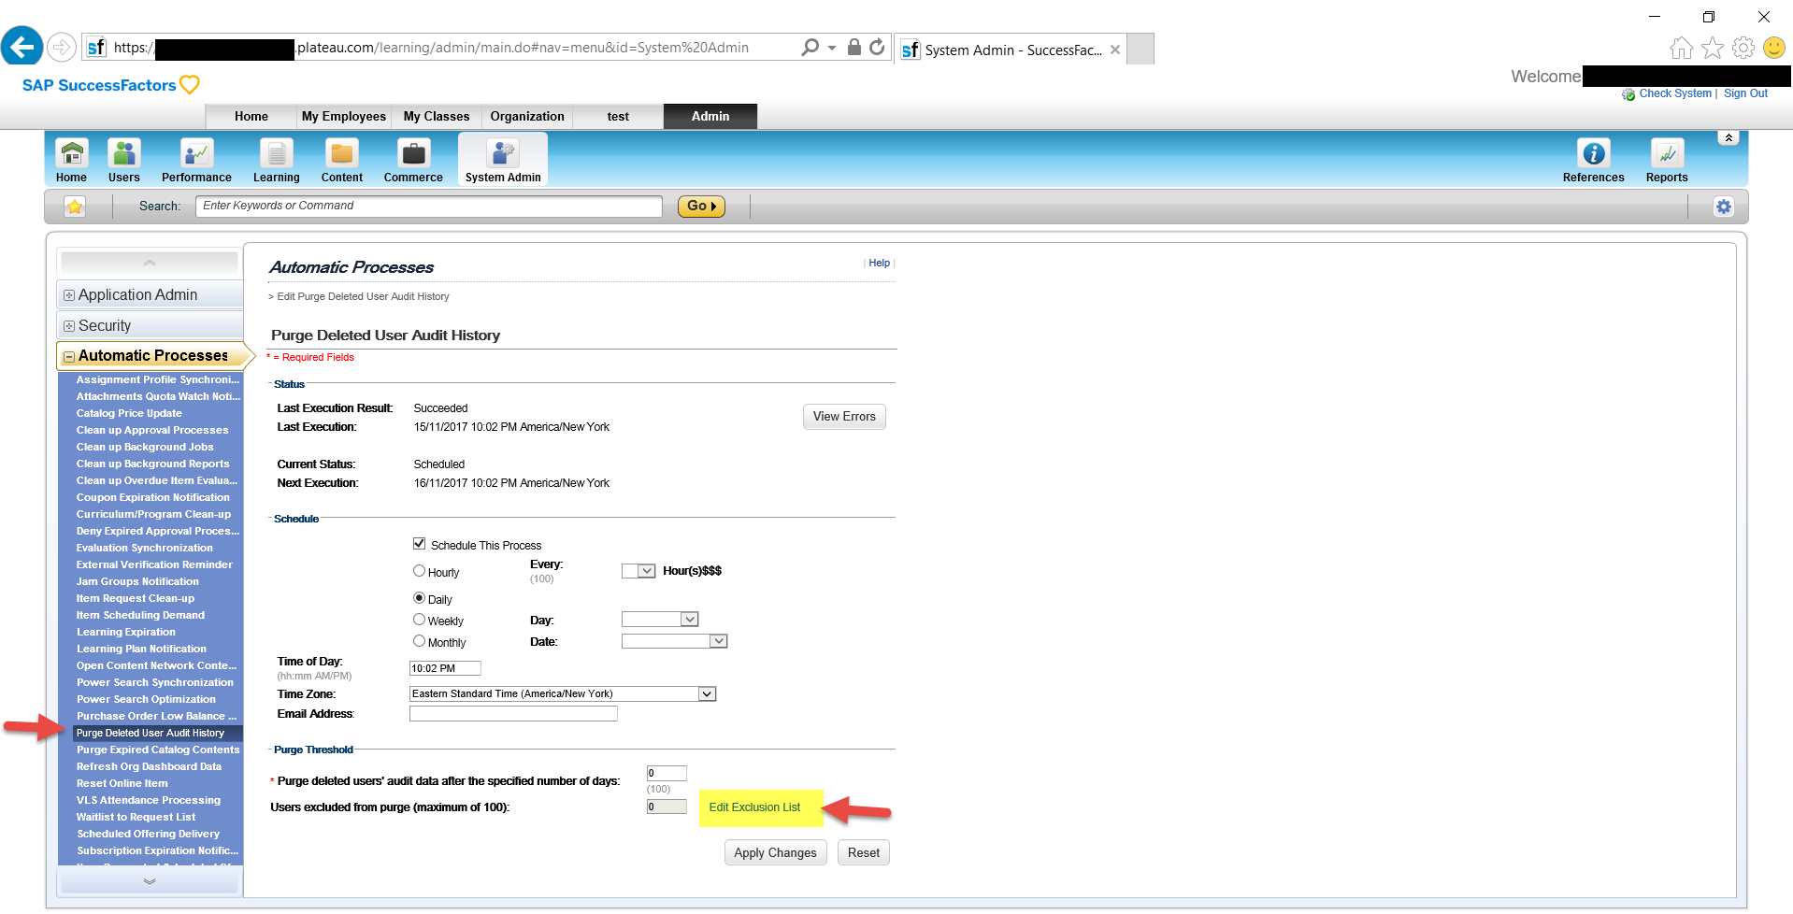
Task: Refresh the page in address bar
Action: pos(877,47)
